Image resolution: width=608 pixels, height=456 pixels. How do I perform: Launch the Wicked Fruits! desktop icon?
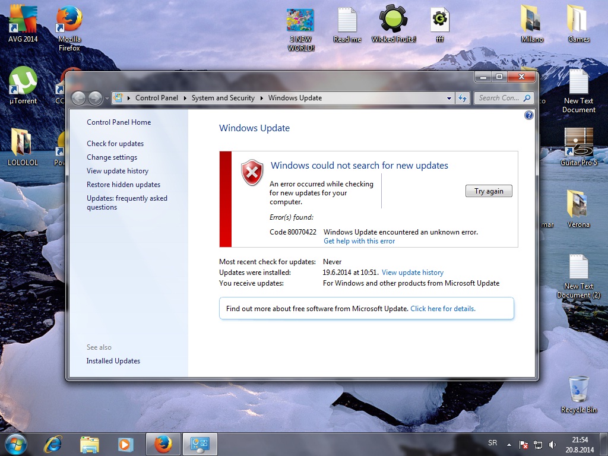394,23
